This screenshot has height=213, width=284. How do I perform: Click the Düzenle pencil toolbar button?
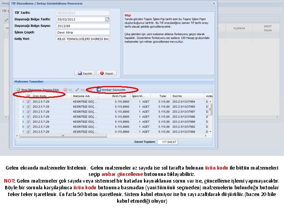click(x=84, y=90)
